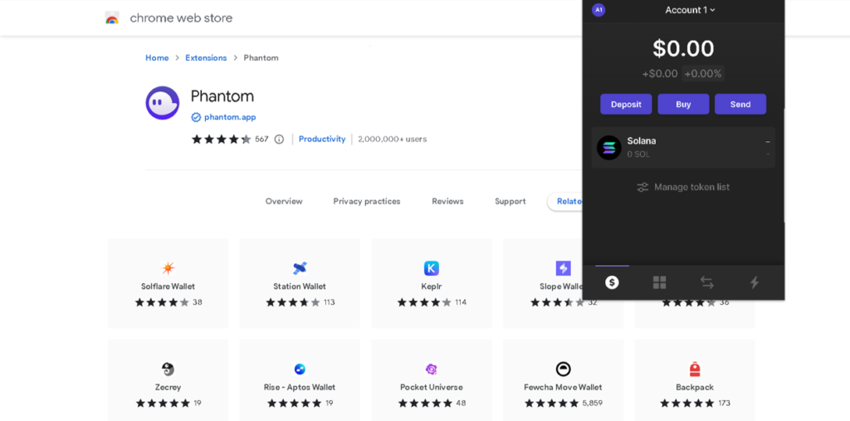Click the Deposit button
This screenshot has height=421, width=850.
pos(626,104)
